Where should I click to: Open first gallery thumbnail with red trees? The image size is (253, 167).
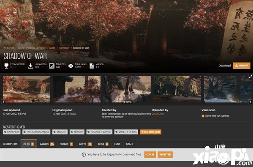pos(27,89)
